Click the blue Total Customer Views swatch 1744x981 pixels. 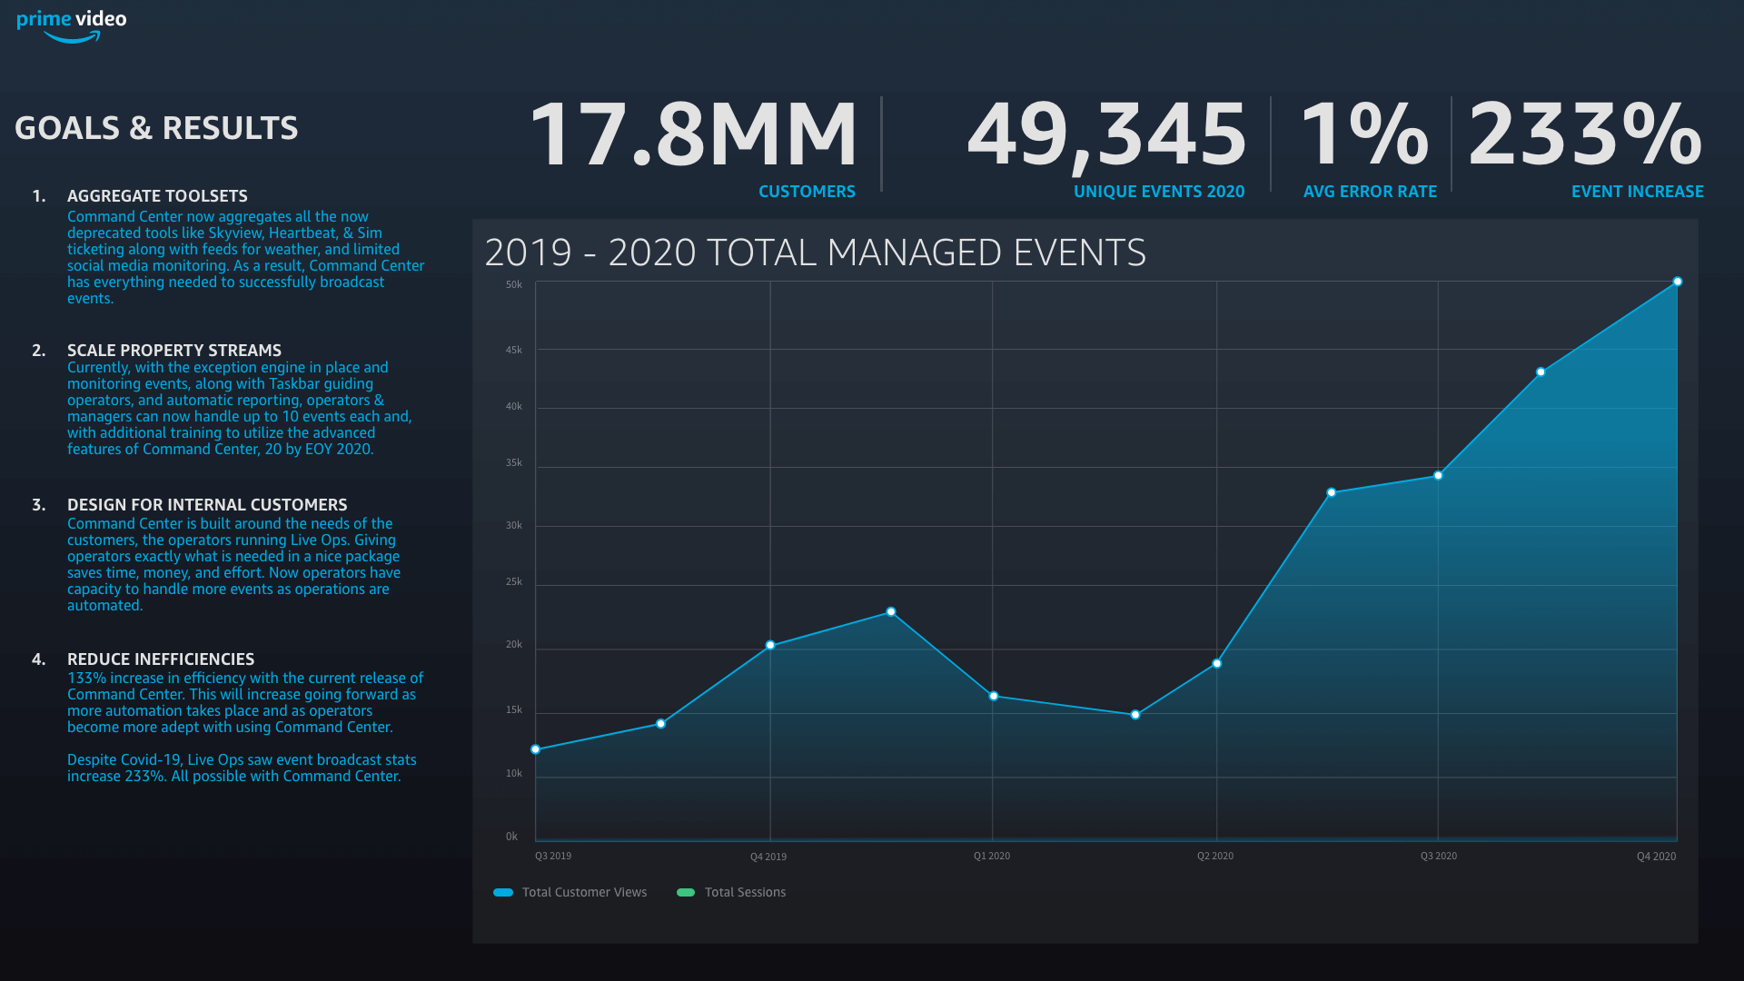coord(503,892)
